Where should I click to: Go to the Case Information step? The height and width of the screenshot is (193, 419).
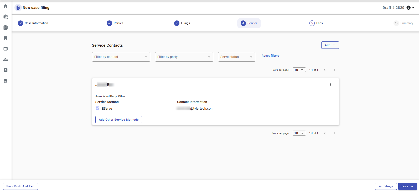point(33,23)
